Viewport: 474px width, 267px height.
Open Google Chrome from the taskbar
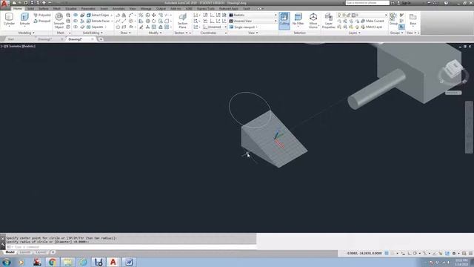[x=52, y=262]
